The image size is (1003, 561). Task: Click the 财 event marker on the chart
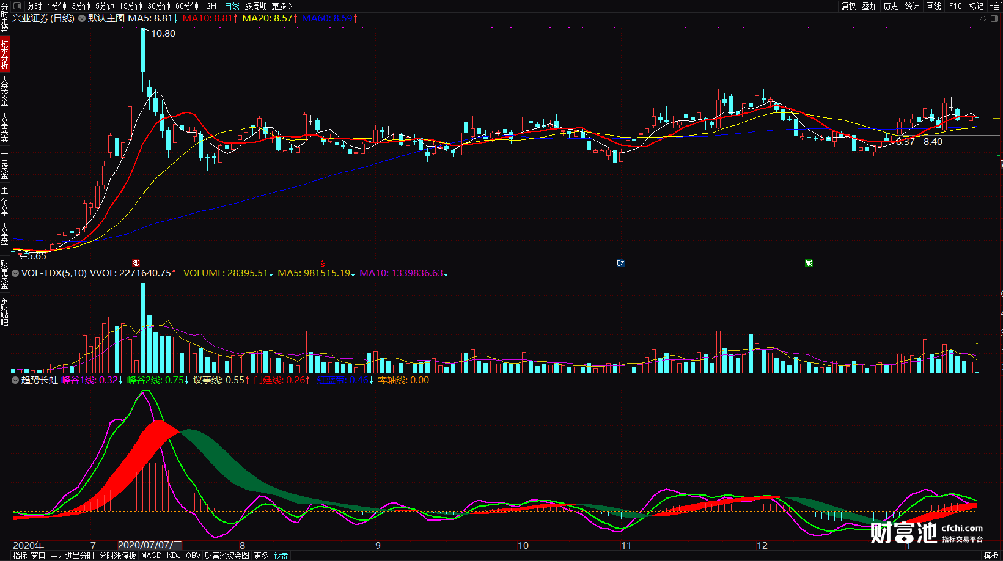pyautogui.click(x=620, y=263)
